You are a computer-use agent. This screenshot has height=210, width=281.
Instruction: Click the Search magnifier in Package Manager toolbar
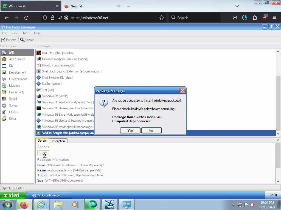pyautogui.click(x=22, y=40)
